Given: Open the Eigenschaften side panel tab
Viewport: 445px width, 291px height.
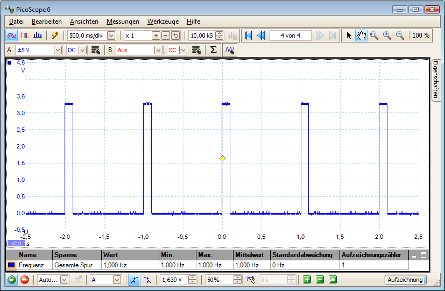Looking at the screenshot, I should 436,80.
